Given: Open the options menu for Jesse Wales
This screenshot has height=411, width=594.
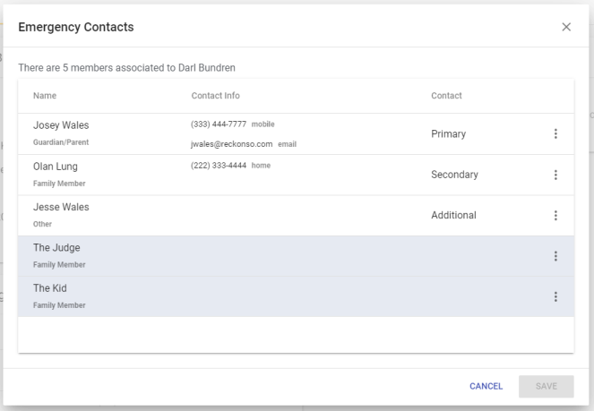Looking at the screenshot, I should 555,216.
